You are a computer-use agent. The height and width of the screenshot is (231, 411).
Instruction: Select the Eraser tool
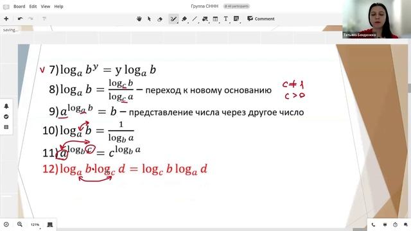click(x=160, y=19)
